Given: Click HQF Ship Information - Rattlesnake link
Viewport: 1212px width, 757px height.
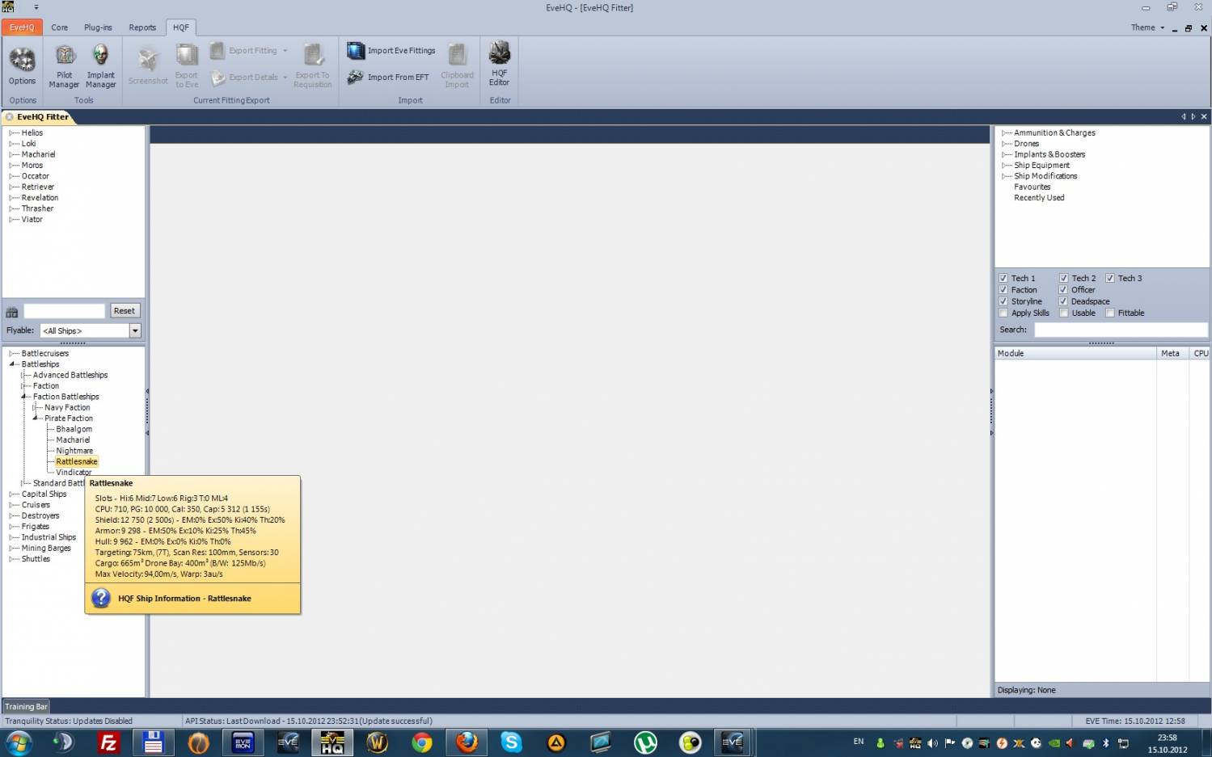Looking at the screenshot, I should pyautogui.click(x=184, y=599).
